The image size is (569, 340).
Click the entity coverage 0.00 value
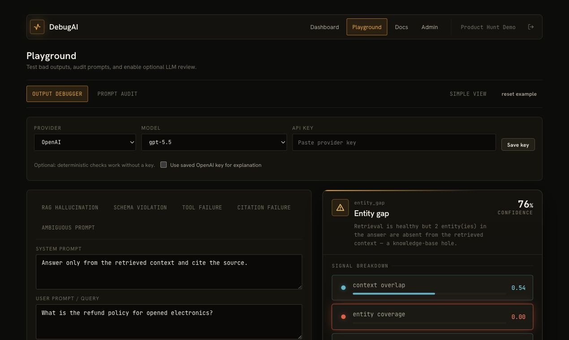[518, 317]
